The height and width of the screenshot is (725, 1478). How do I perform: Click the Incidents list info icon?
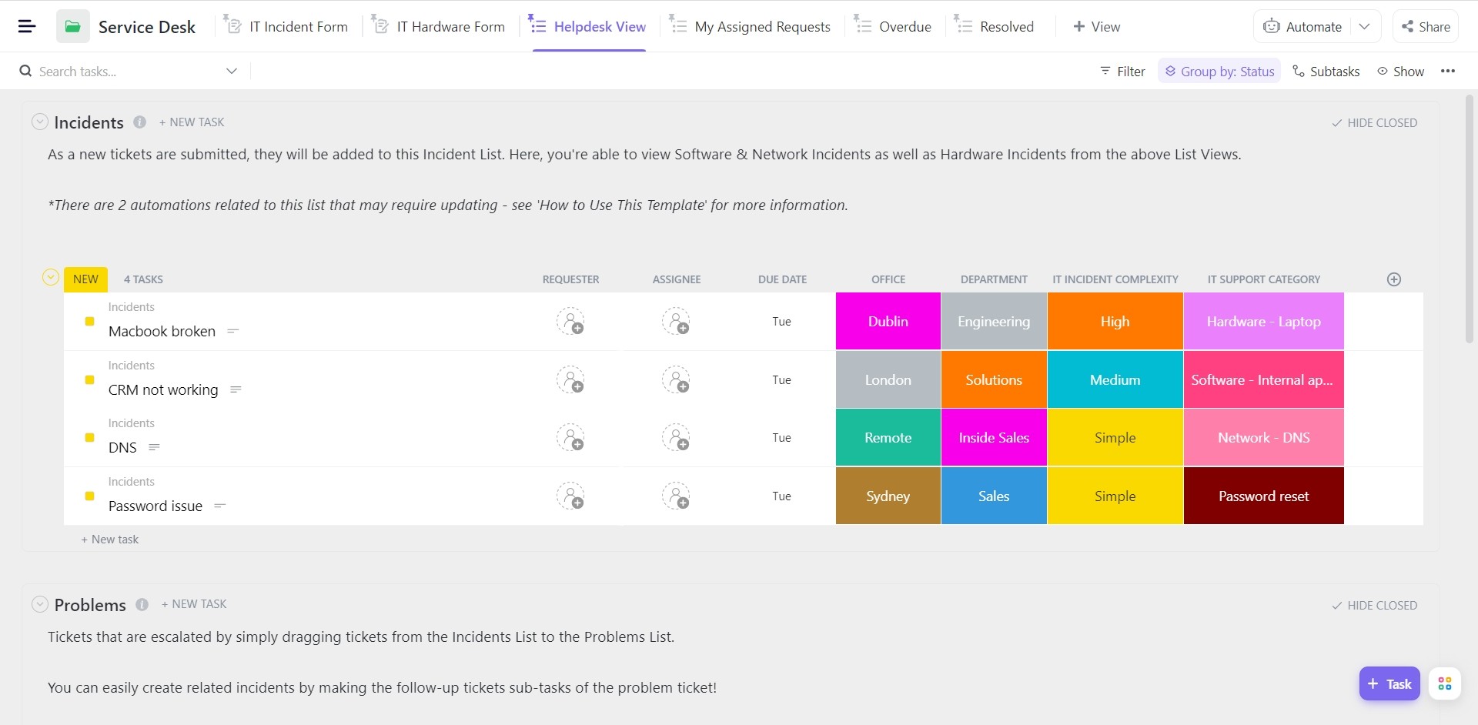pos(139,122)
